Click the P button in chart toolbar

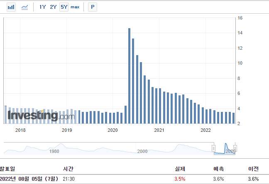pyautogui.click(x=93, y=7)
